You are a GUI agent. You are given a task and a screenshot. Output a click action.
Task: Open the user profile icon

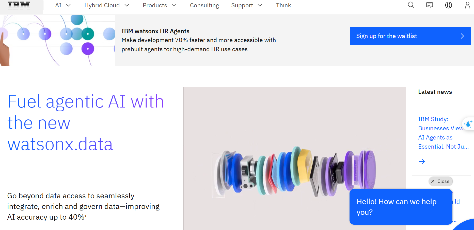(467, 5)
